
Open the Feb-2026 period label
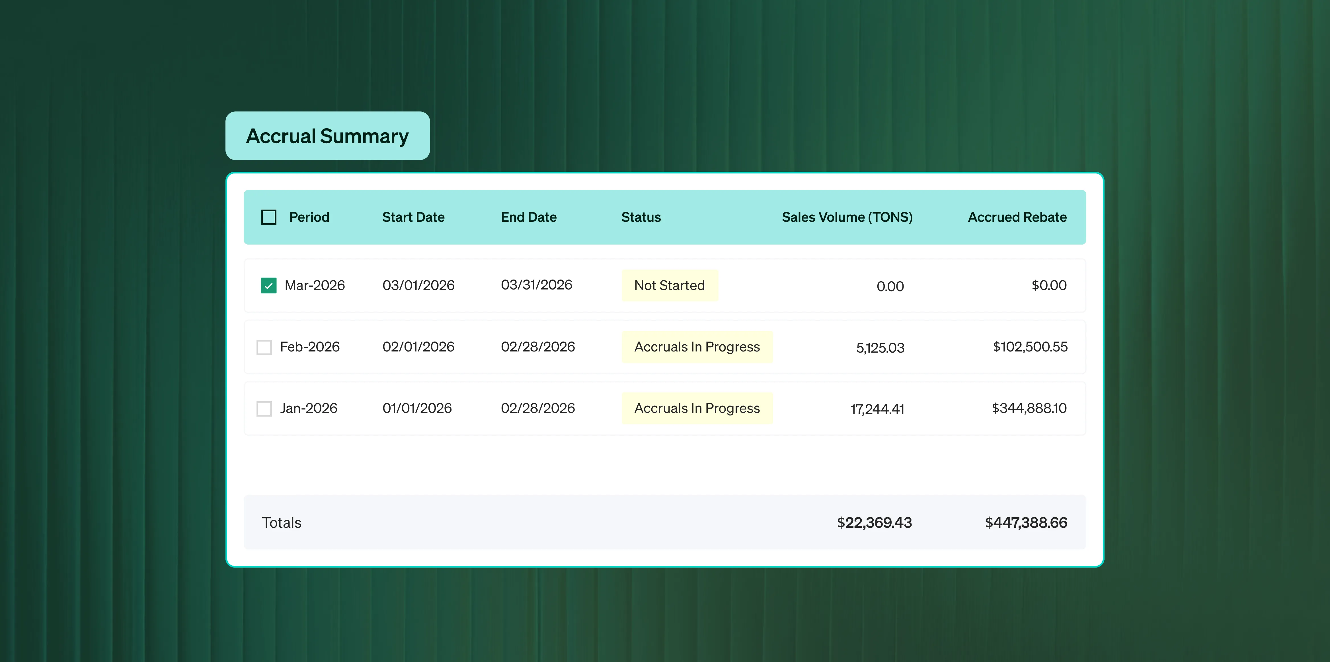pos(310,347)
